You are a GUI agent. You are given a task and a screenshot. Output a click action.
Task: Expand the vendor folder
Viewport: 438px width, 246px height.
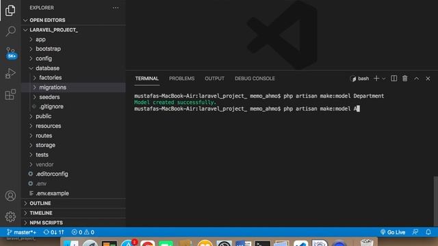[74, 164]
